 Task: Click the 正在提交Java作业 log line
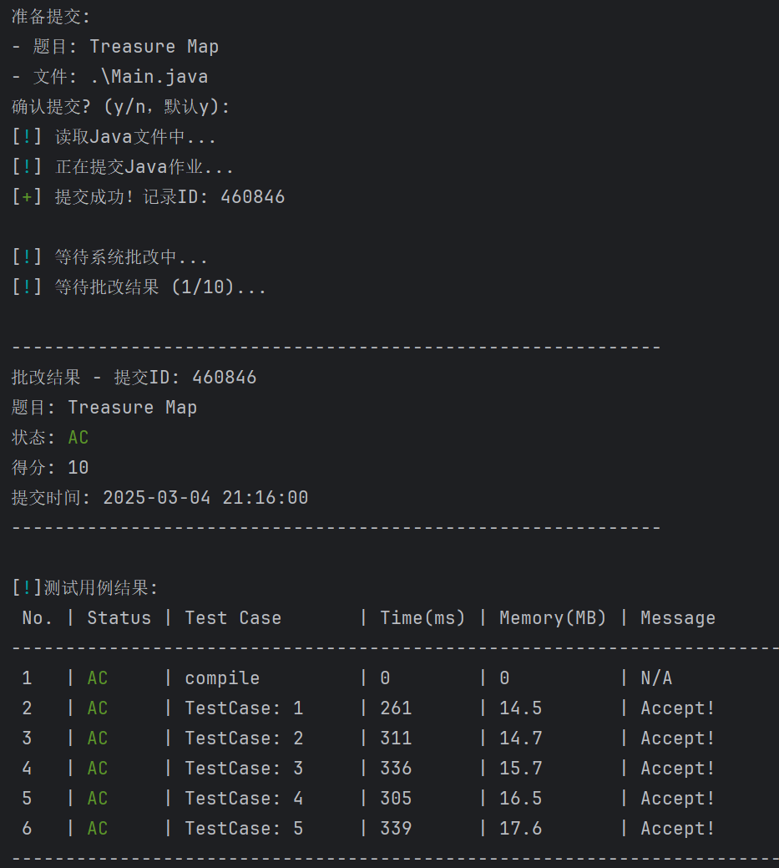coord(144,167)
